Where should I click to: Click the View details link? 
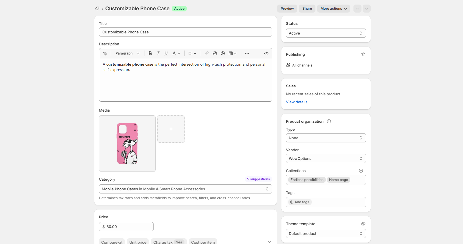pyautogui.click(x=297, y=102)
